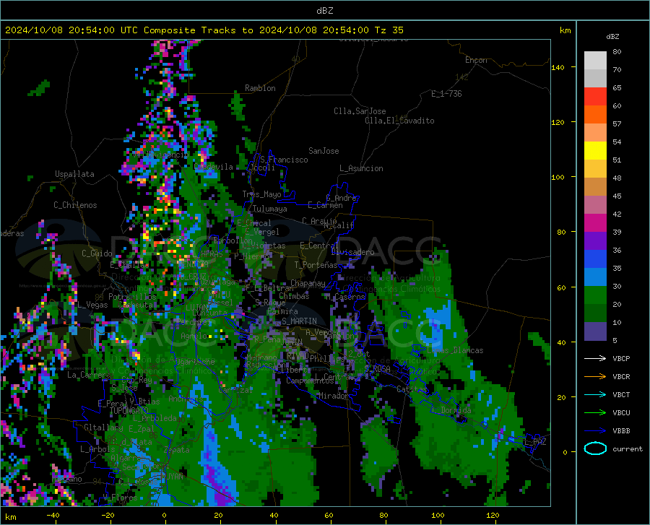Click the 'Divisadero' map label
The image size is (650, 525).
coord(352,252)
